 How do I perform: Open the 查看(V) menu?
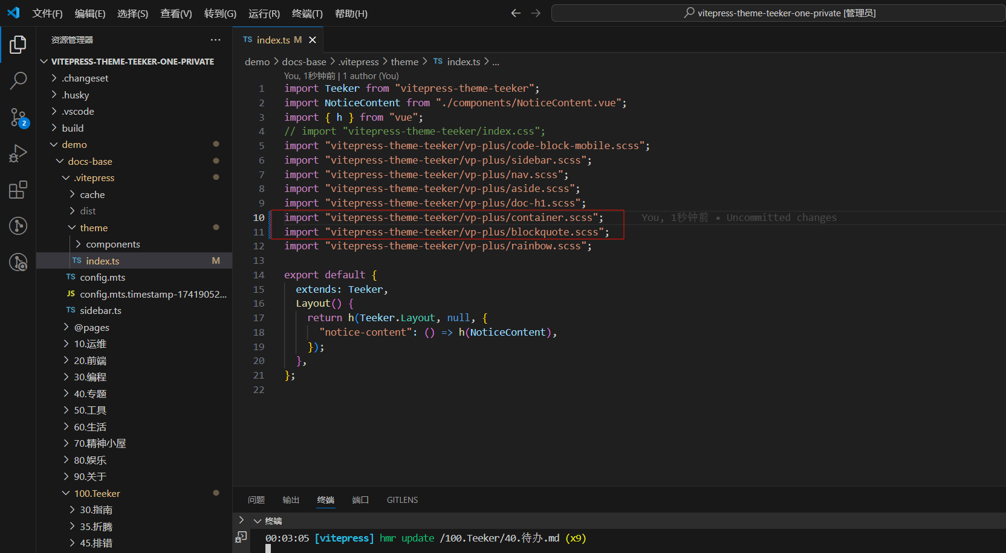point(176,13)
